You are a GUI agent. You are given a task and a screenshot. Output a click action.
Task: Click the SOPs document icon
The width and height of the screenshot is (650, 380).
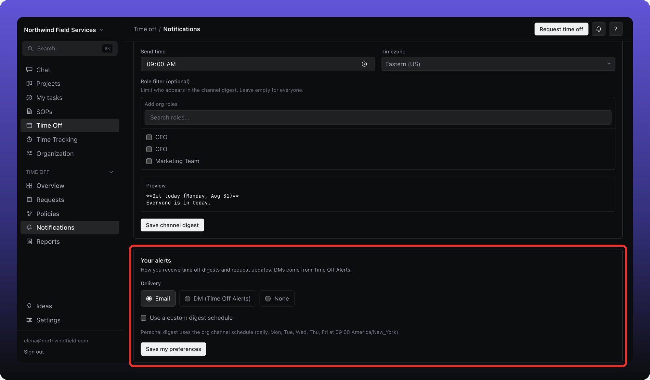tap(29, 112)
